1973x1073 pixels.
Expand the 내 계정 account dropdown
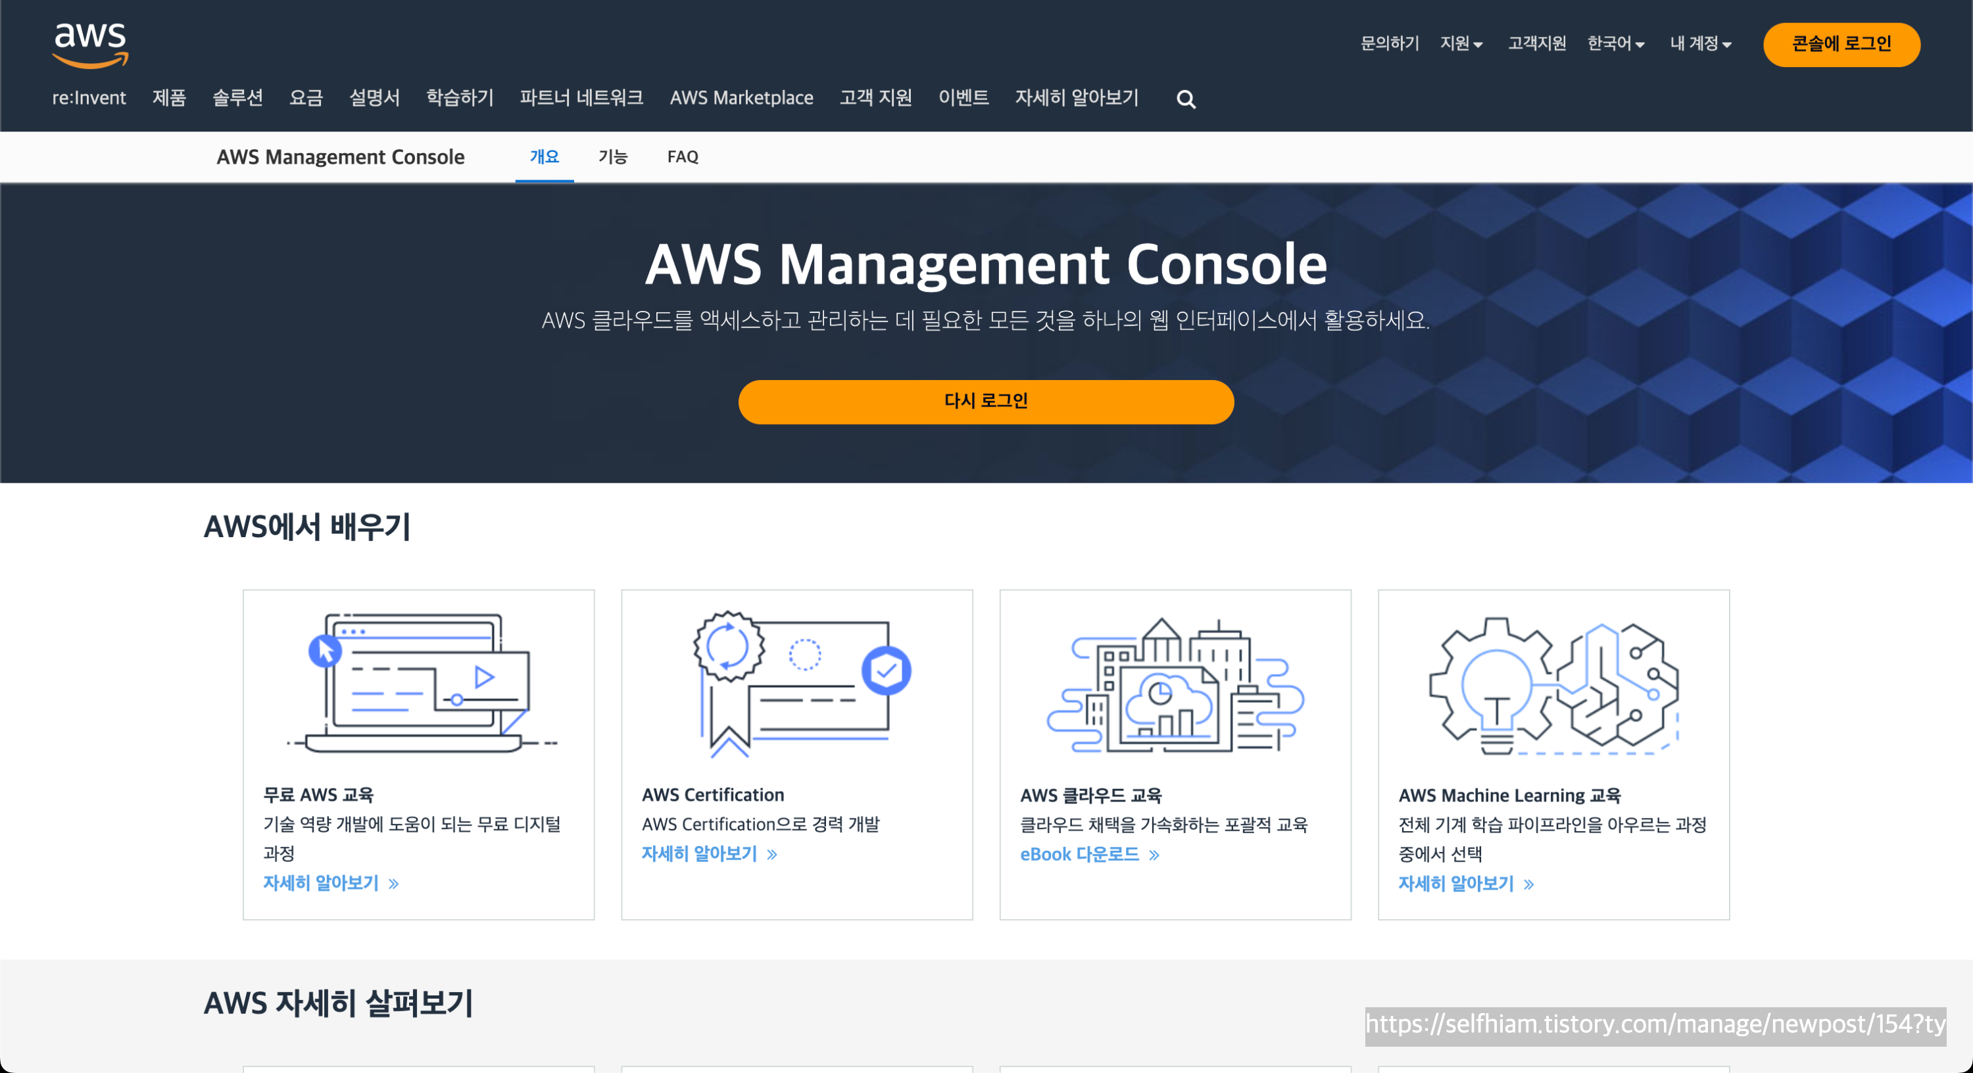tap(1700, 43)
